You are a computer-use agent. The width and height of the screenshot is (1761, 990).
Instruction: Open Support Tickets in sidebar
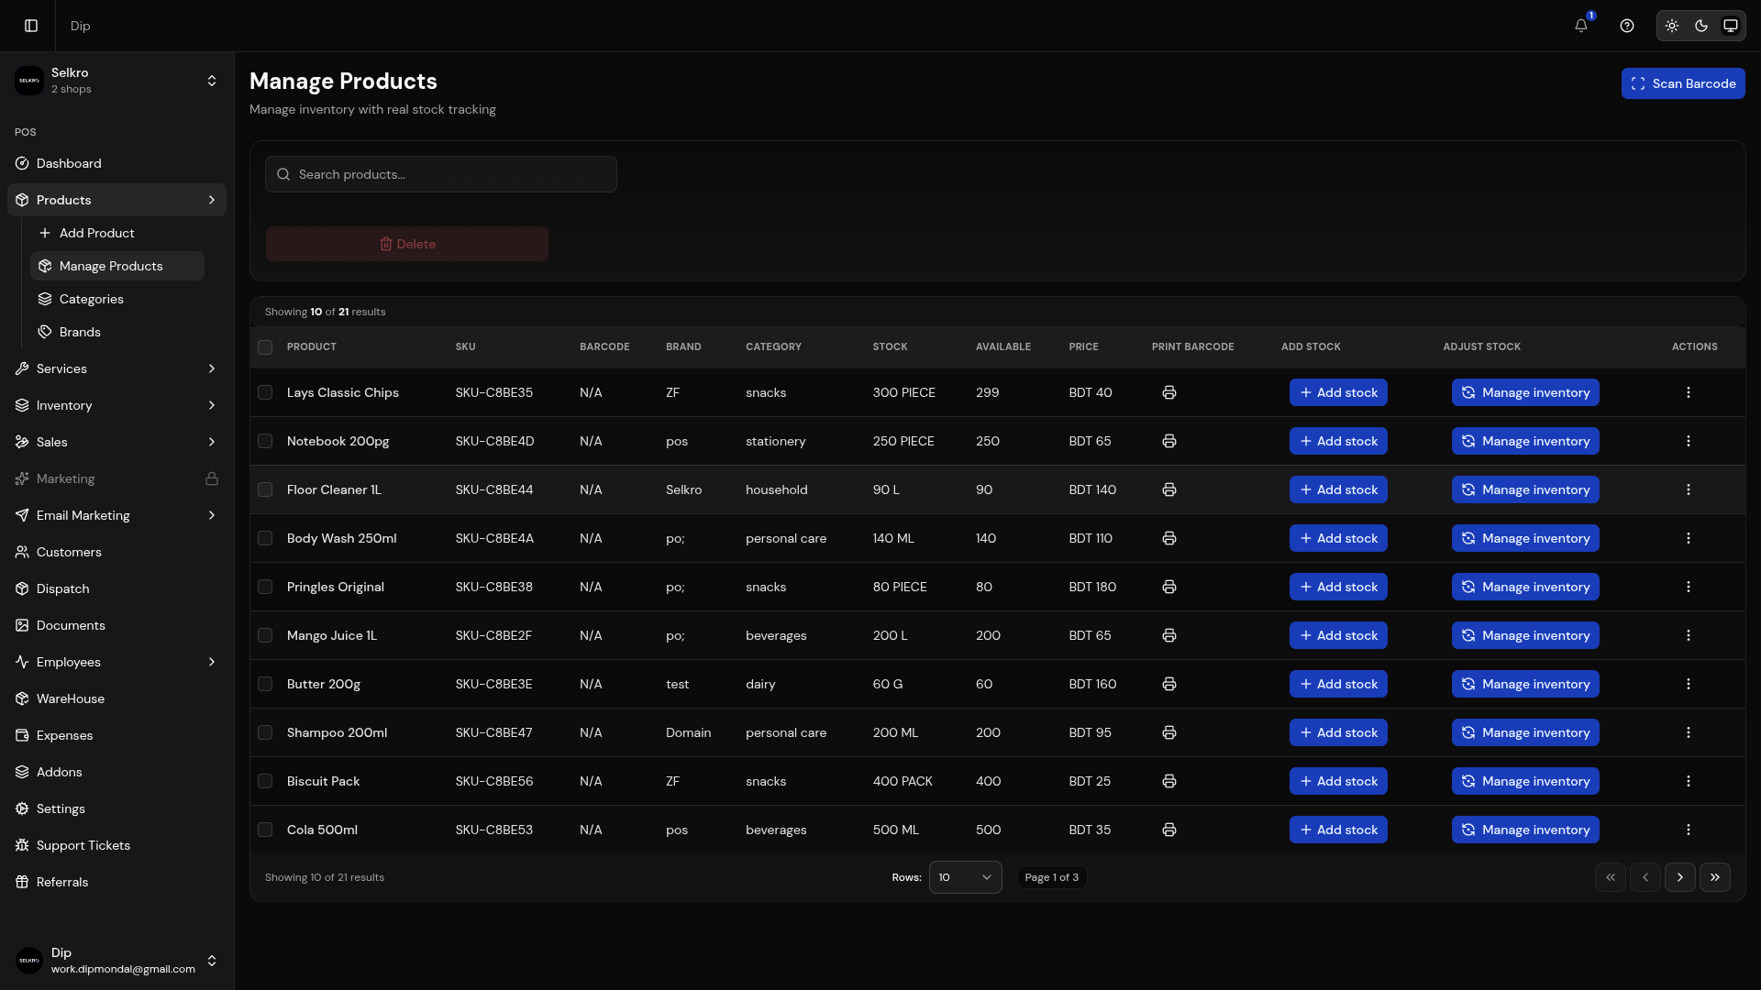[x=116, y=845]
